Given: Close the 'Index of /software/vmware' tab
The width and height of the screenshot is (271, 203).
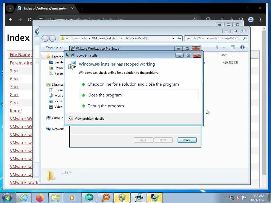Looking at the screenshot, I should [73, 8].
